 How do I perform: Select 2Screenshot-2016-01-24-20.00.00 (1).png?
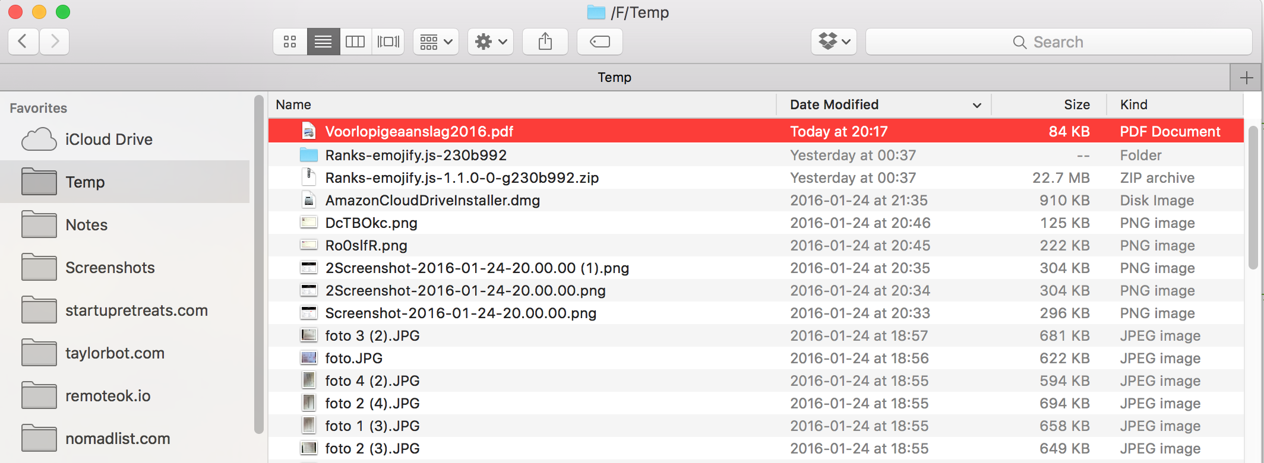coord(756,268)
